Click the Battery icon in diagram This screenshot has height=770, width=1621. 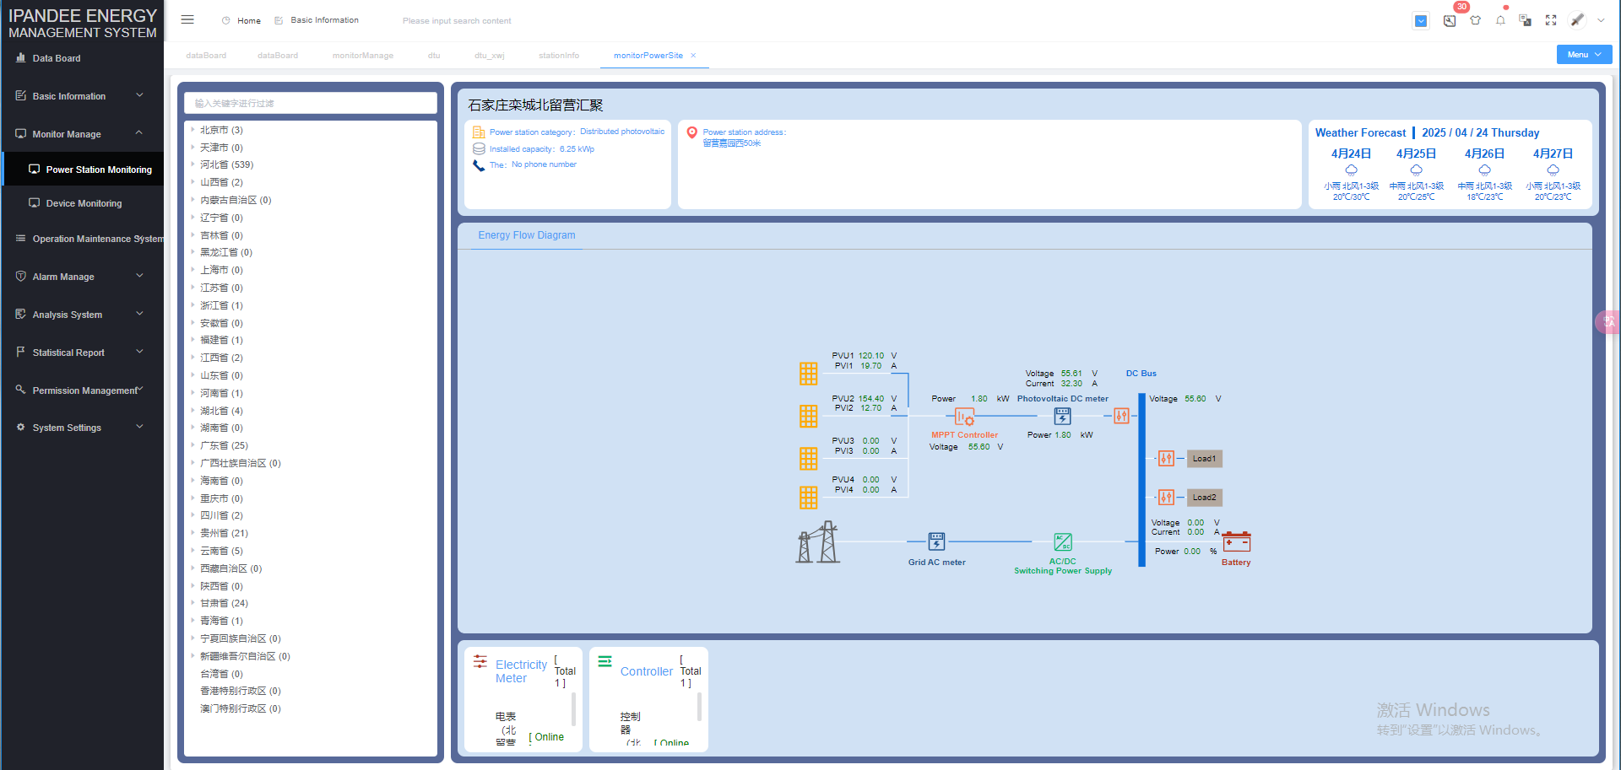coord(1236,542)
